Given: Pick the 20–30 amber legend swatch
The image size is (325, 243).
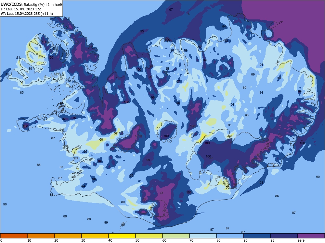Looking at the screenshot, I should click(68, 236).
